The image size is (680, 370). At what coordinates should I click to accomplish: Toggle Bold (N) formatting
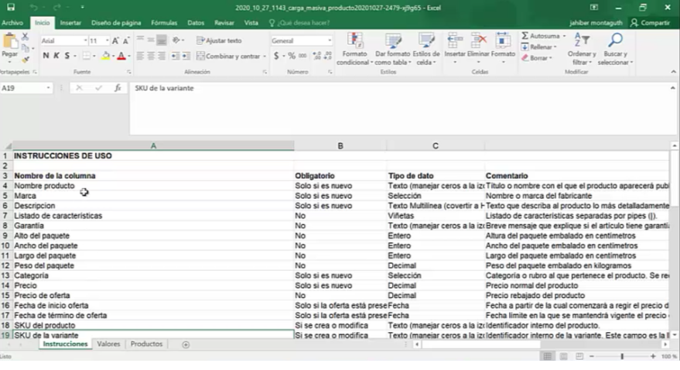pos(46,56)
